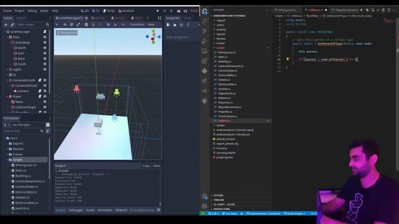
Task: Collapse the Scripts folder in VS Code explorer
Action: point(220,48)
